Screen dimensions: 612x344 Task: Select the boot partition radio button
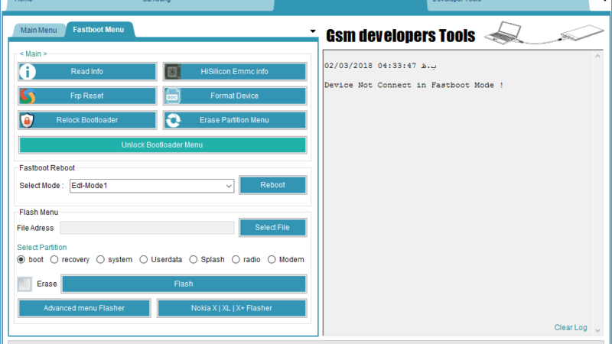(x=21, y=259)
